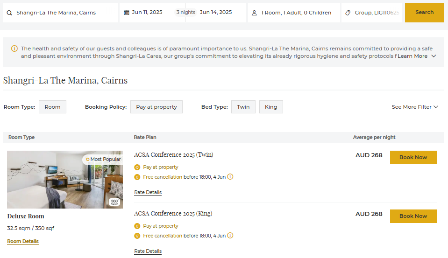Click the King rate AUD 268 price

click(369, 214)
